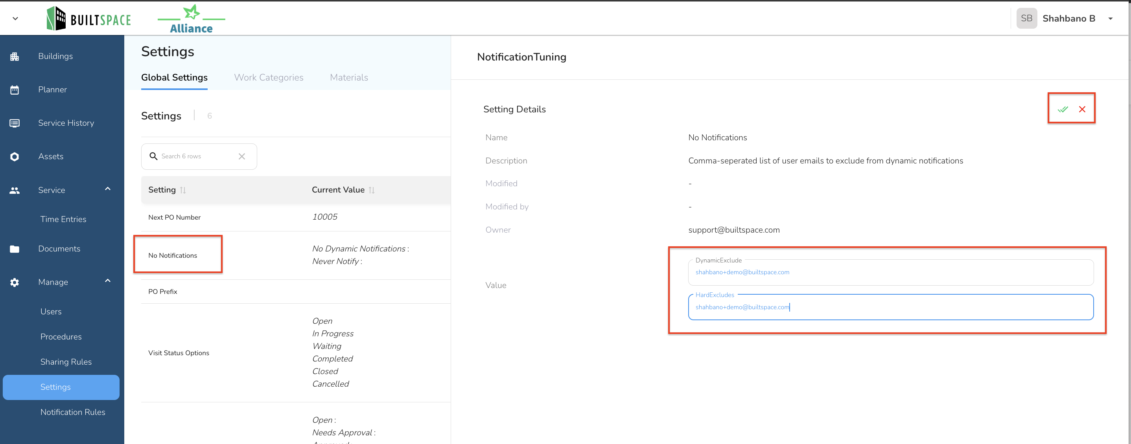The image size is (1131, 444).
Task: Select Visit Status Options row
Action: (x=295, y=353)
